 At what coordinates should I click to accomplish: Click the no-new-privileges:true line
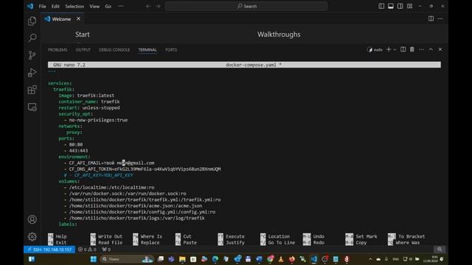click(96, 120)
